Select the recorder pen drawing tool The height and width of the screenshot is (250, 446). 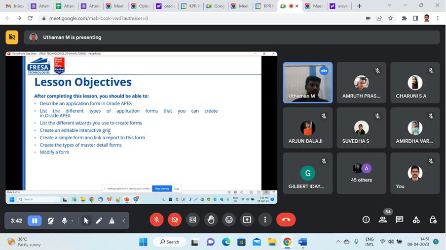(x=99, y=221)
